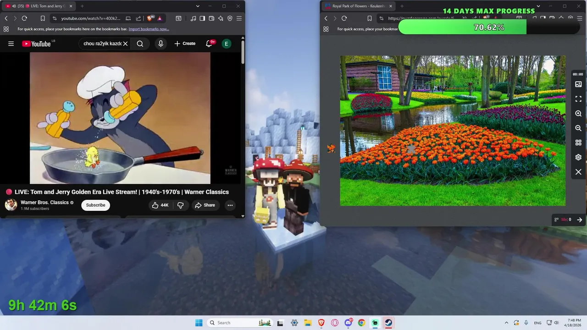Click the YouTube search magnifier button

coord(140,44)
